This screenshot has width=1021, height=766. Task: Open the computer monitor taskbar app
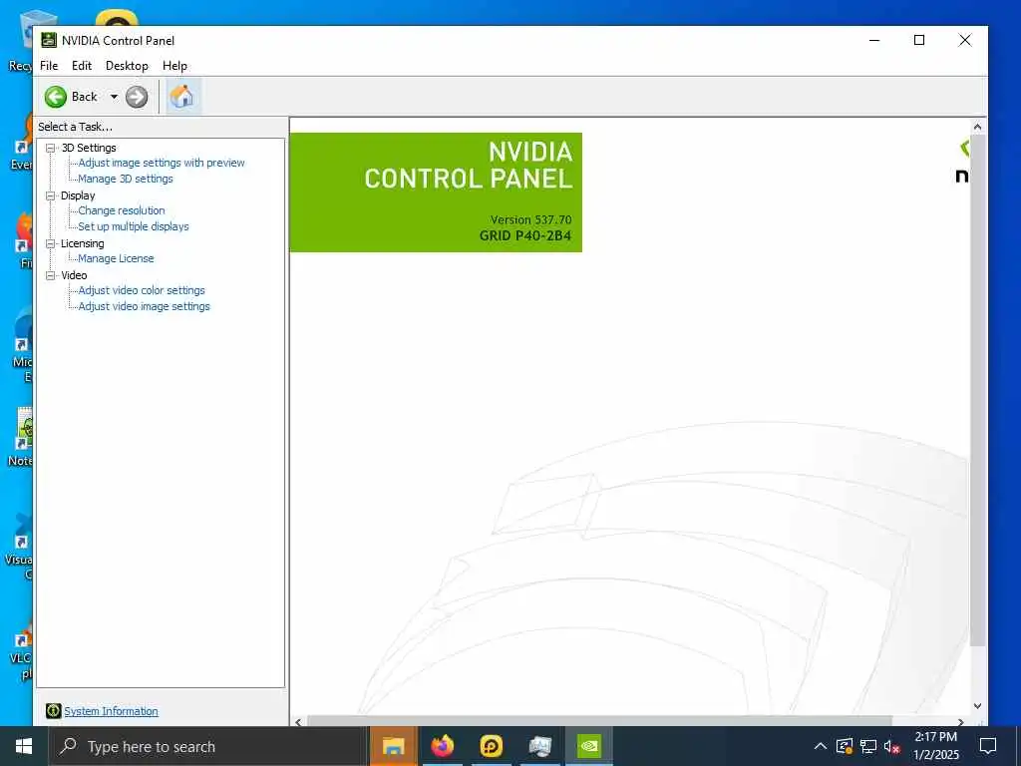pos(539,746)
